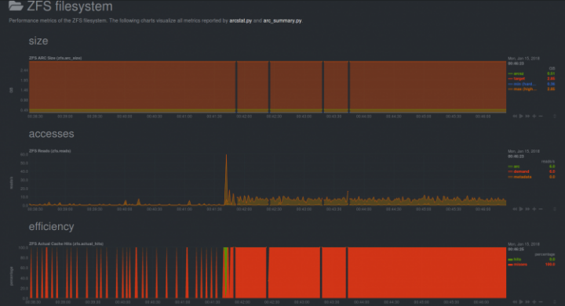Click the arcsz value 0.51 in legend
The height and width of the screenshot is (306, 565).
pos(551,74)
